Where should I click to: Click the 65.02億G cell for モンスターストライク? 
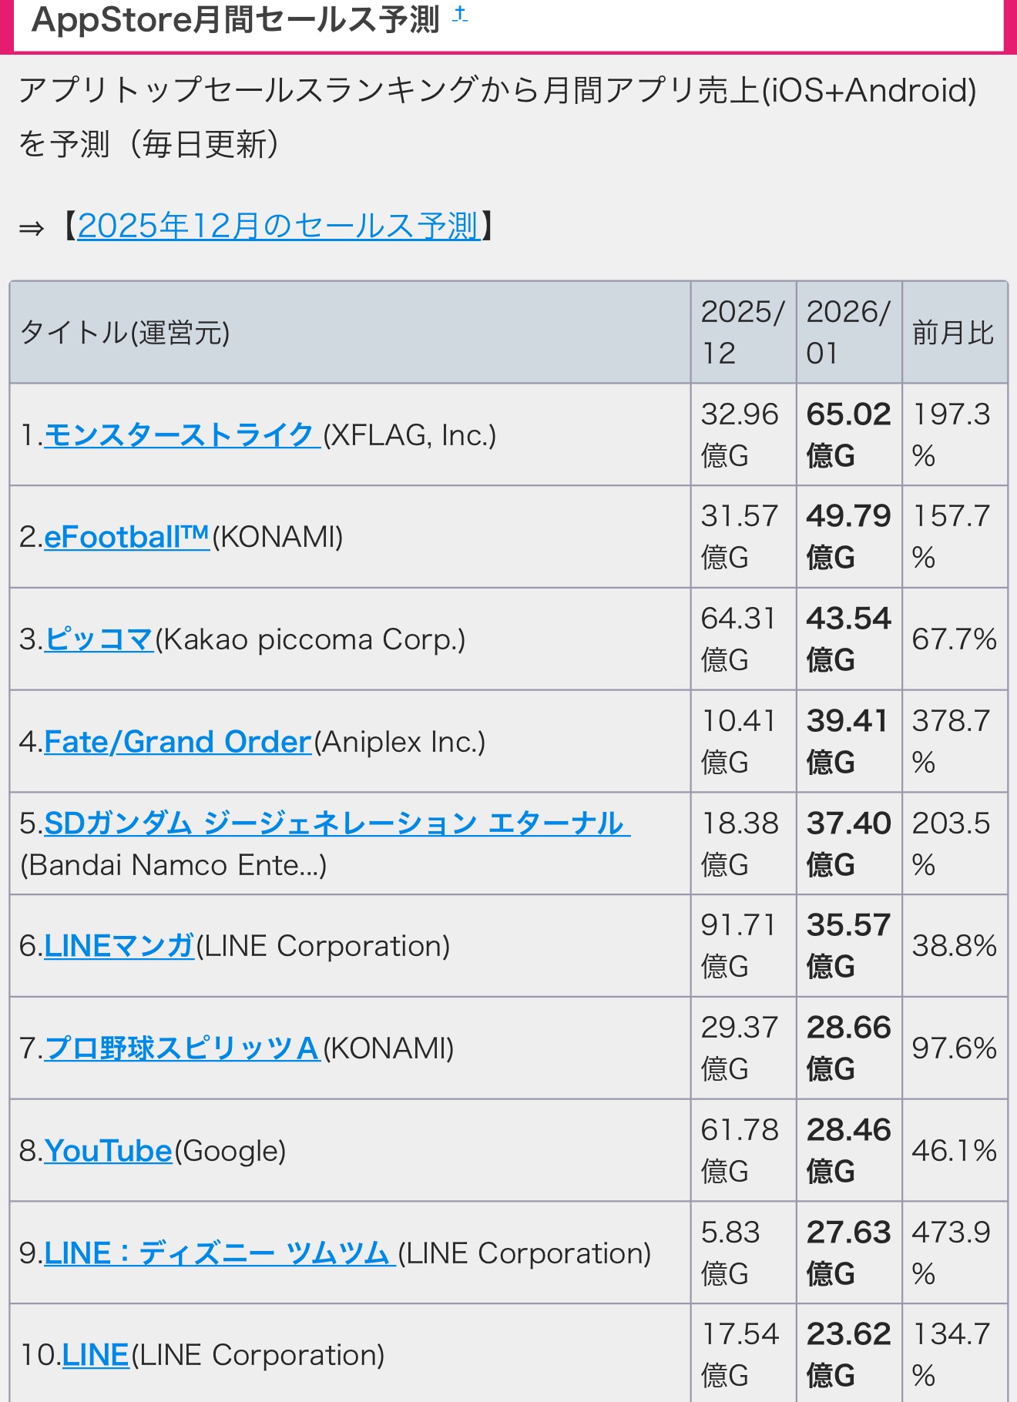pos(848,434)
